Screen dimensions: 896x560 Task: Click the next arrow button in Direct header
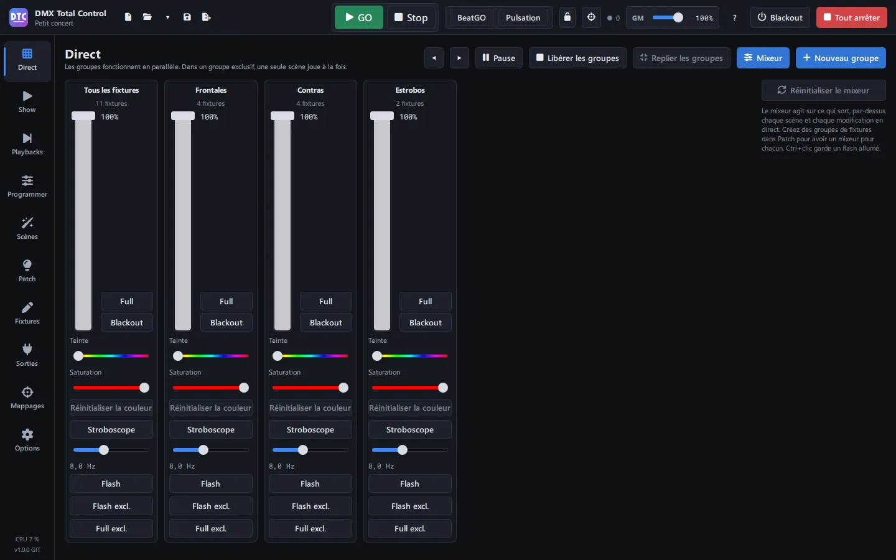(x=459, y=58)
